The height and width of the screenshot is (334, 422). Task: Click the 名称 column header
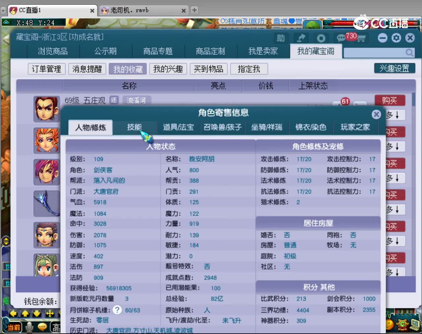tap(129, 86)
